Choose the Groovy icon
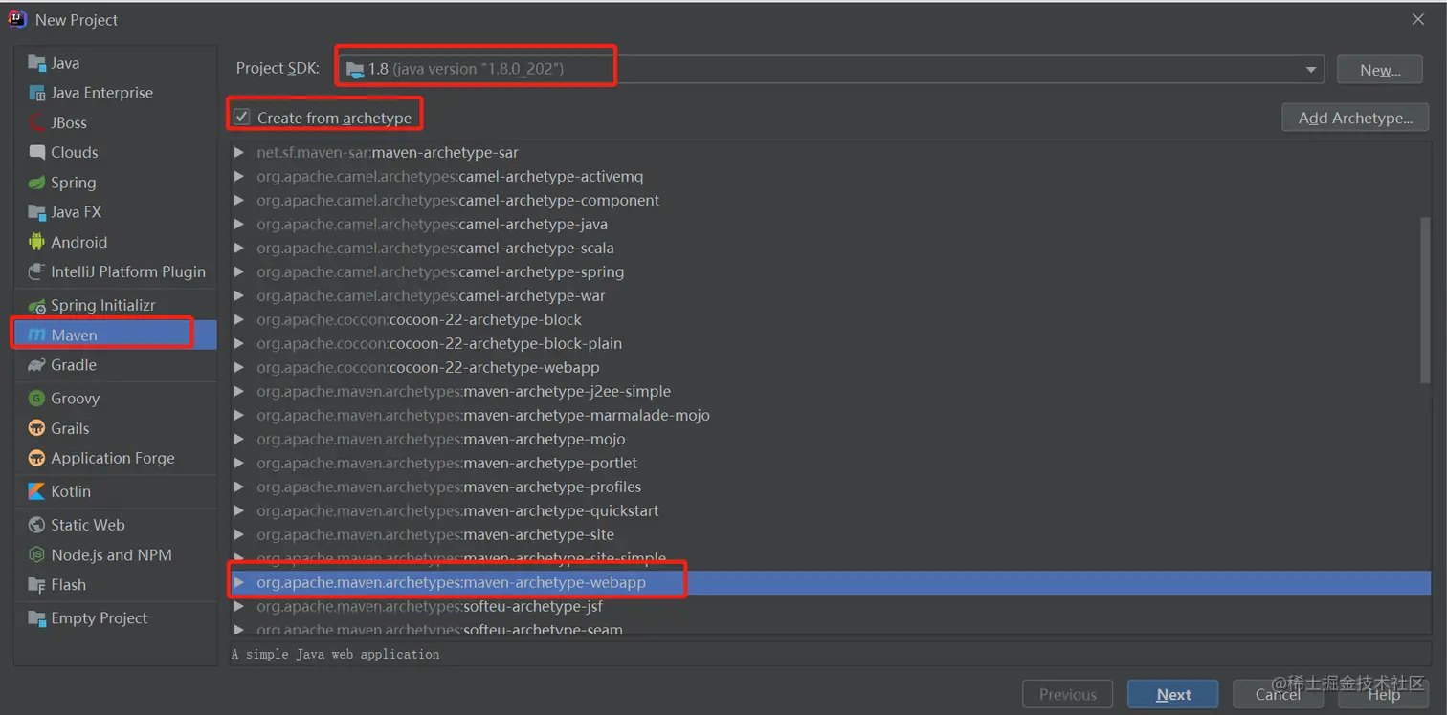The image size is (1447, 715). 37,399
